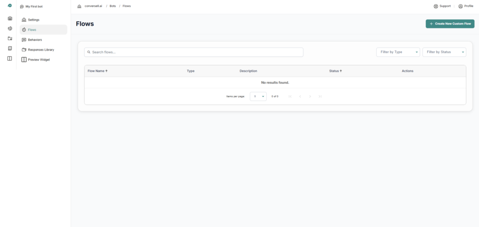Open the bot icon in left rail
The image size is (479, 227).
point(10,19)
